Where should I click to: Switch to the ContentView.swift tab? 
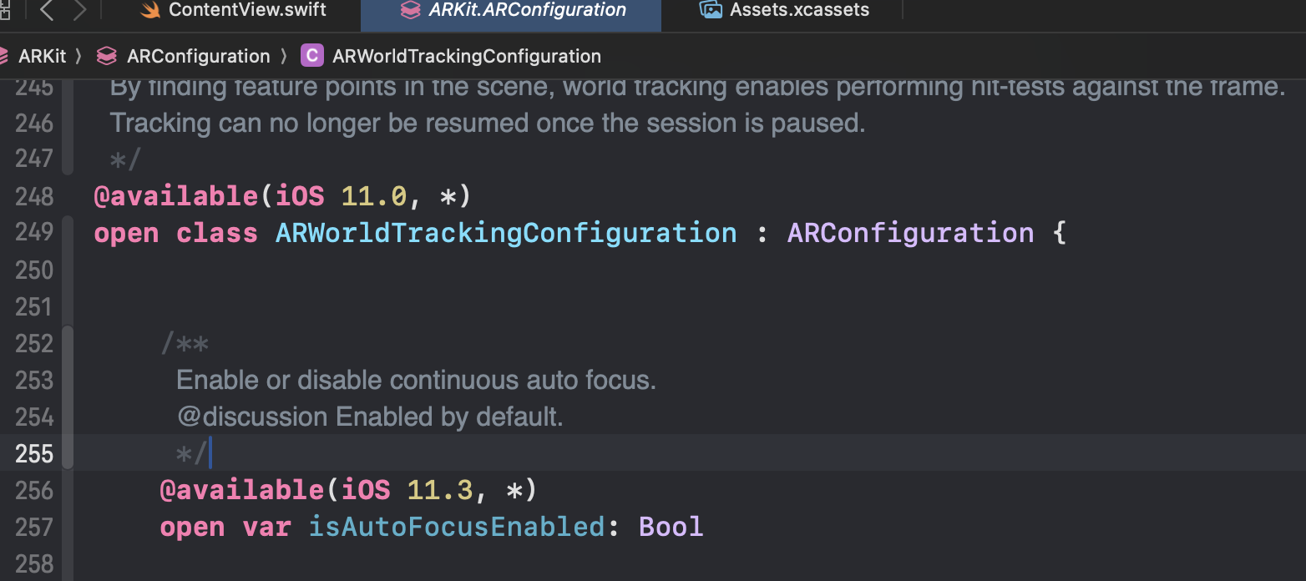click(x=246, y=11)
